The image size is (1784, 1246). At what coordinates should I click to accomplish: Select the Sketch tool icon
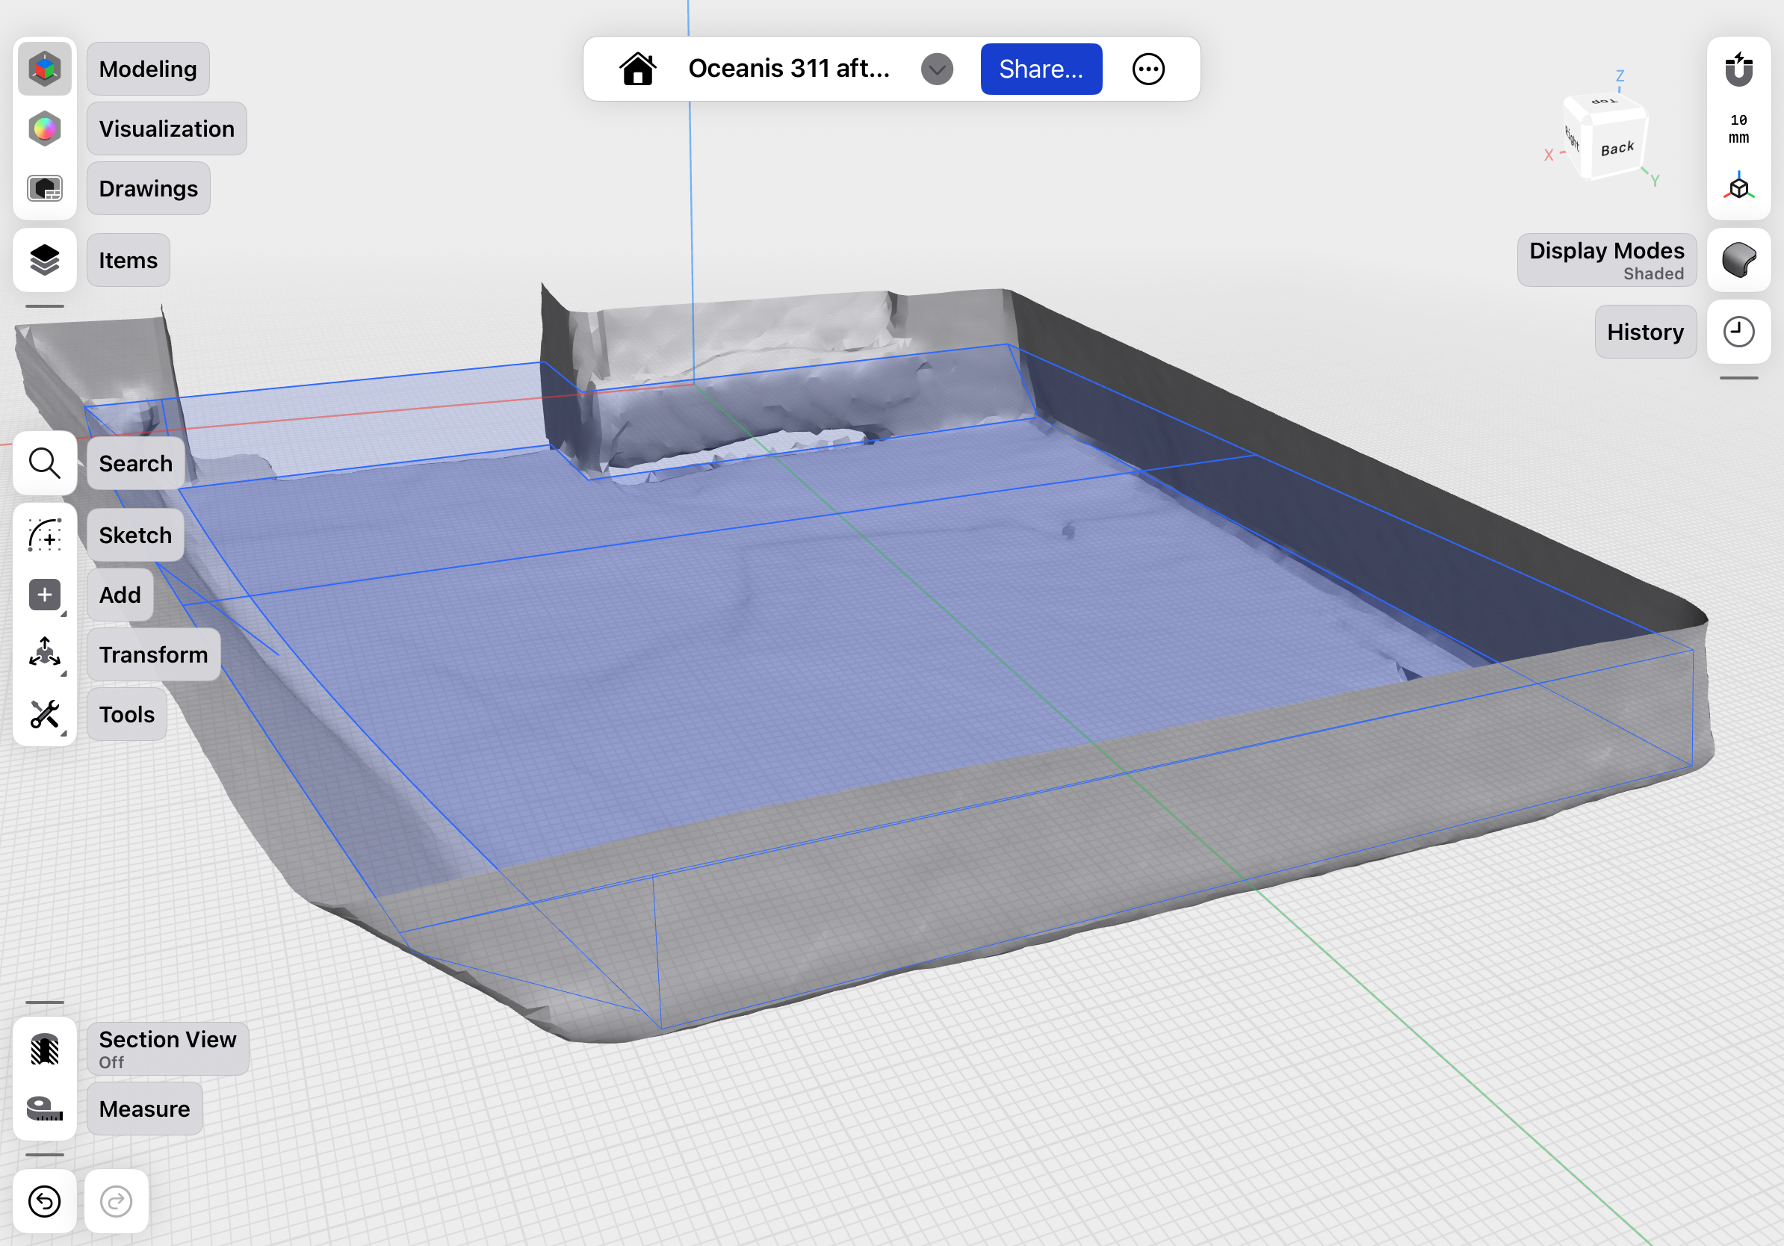click(x=44, y=535)
